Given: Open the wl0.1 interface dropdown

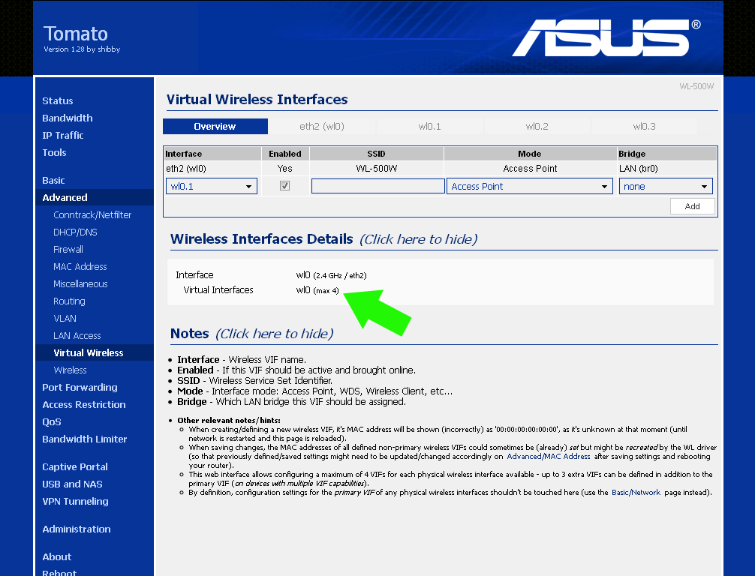Looking at the screenshot, I should point(212,186).
